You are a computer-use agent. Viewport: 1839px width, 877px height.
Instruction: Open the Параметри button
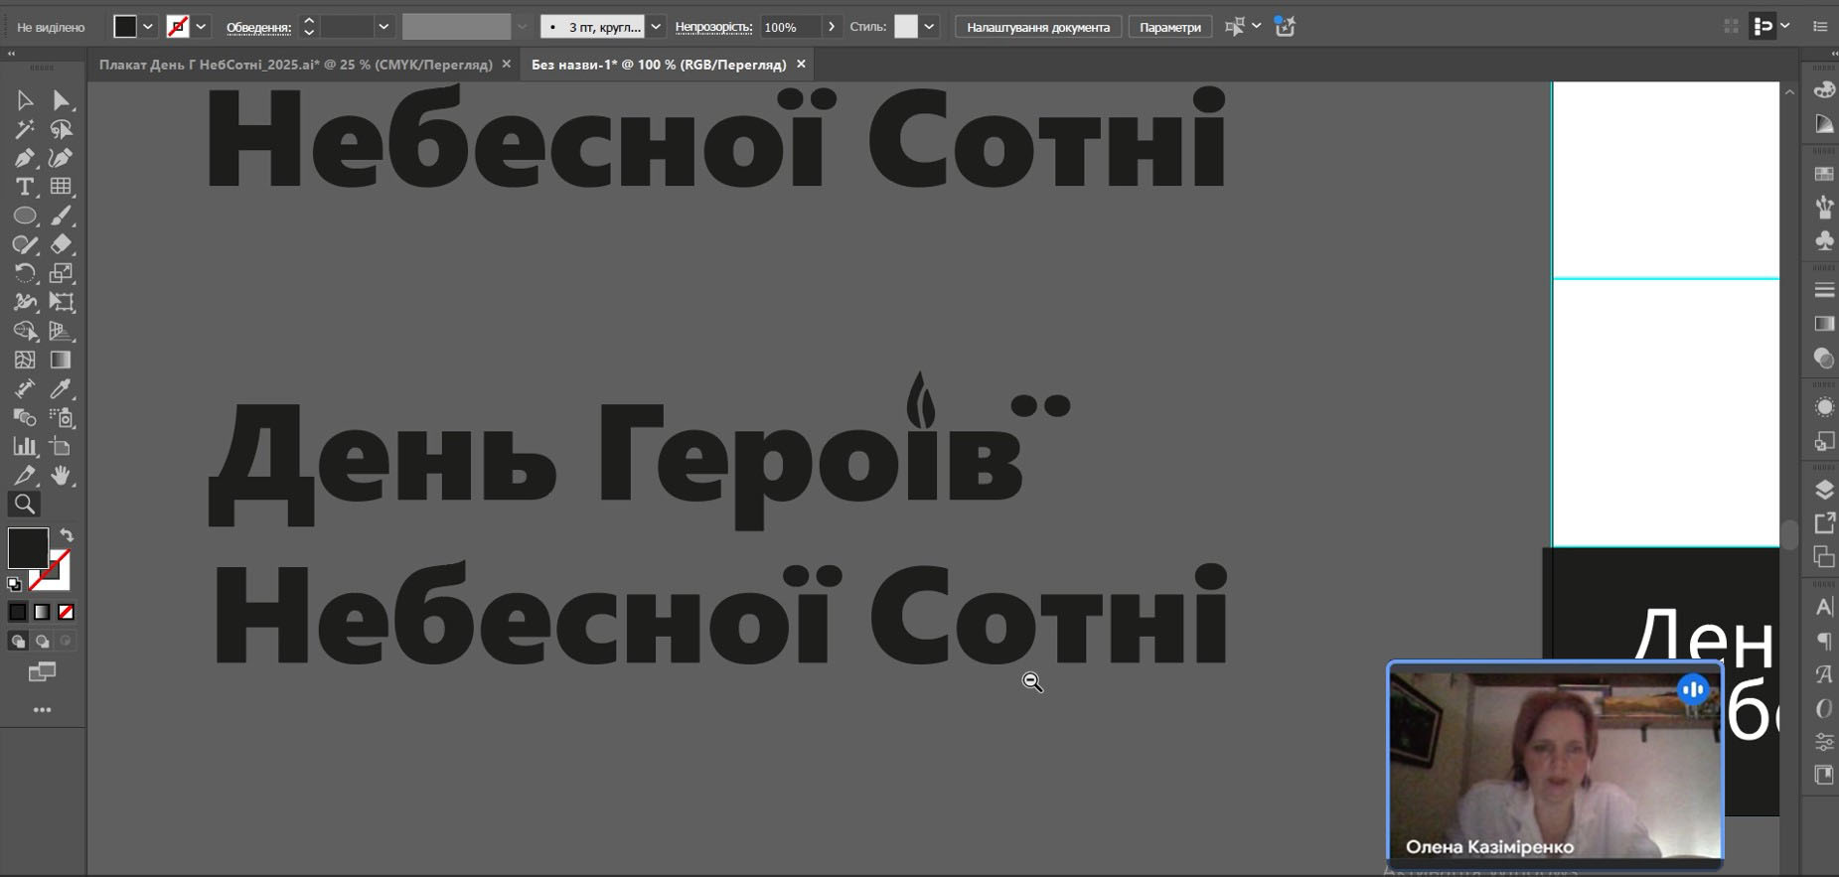pos(1169,27)
